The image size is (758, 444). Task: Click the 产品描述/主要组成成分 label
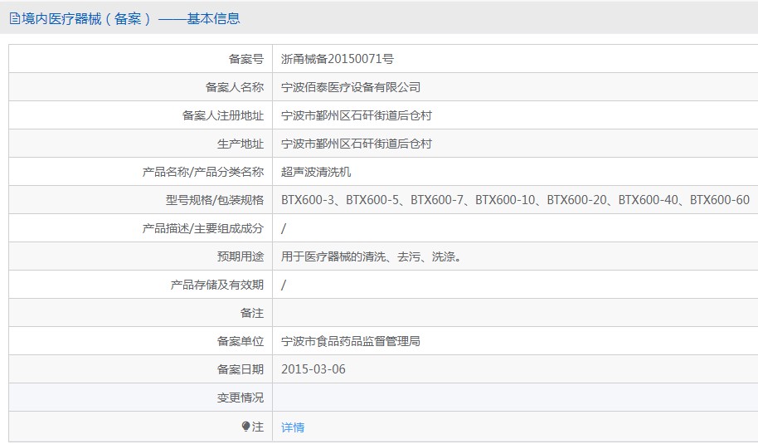tap(203, 228)
